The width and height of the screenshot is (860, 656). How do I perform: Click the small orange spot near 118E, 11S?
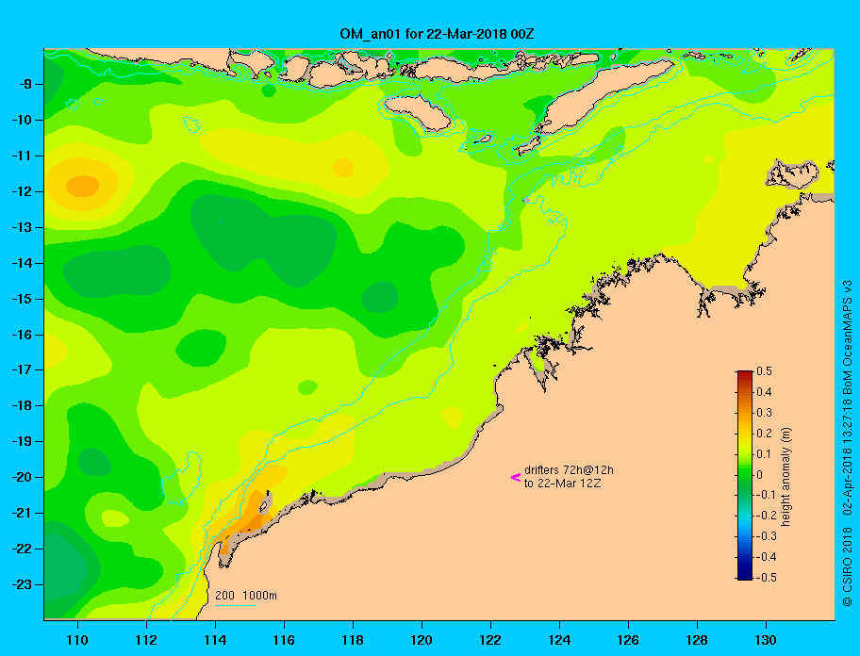click(343, 168)
